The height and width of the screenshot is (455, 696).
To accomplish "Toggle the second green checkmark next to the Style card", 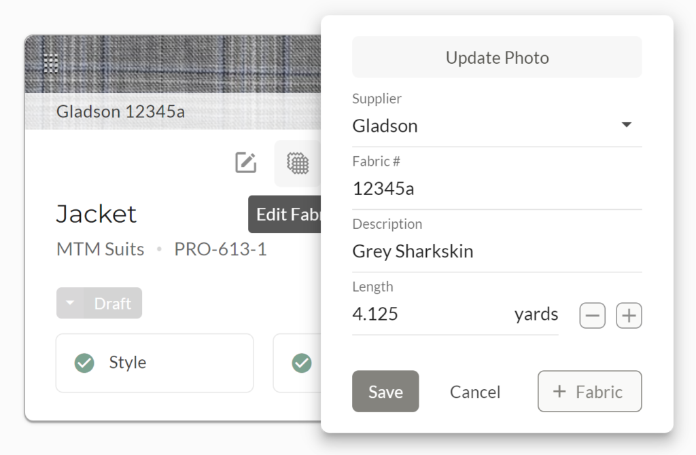I will (302, 363).
